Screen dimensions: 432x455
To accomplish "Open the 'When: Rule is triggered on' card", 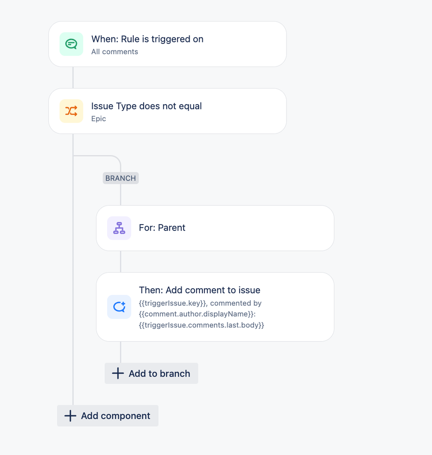I will (x=168, y=44).
